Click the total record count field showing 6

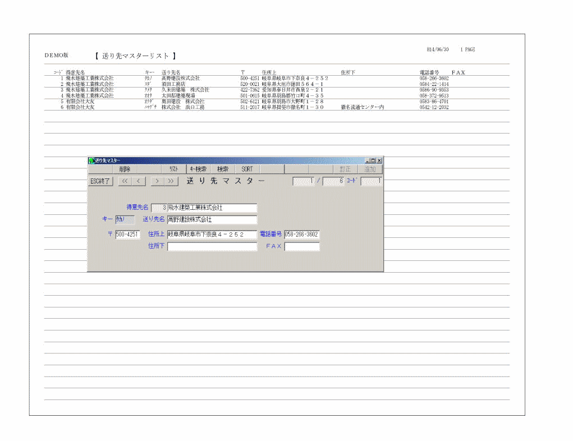coord(333,181)
